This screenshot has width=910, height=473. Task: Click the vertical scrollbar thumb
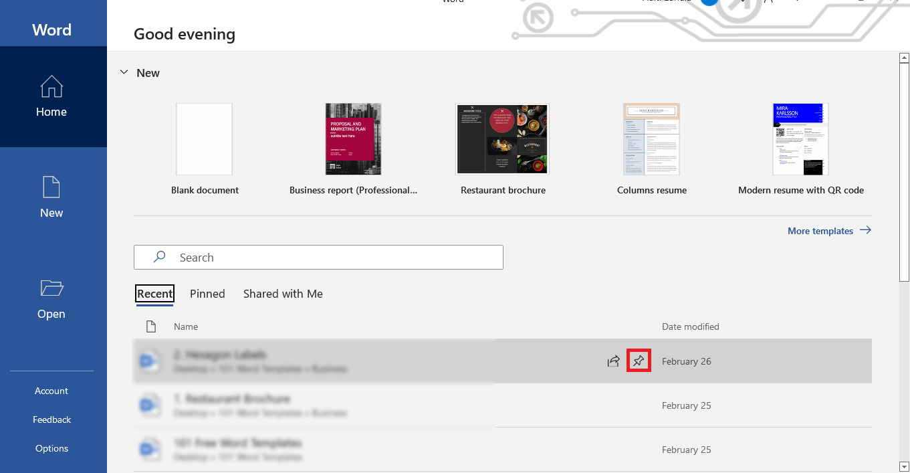click(904, 173)
